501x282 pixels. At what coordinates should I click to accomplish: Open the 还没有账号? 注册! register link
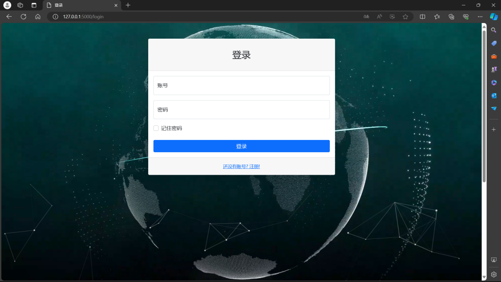(x=241, y=166)
